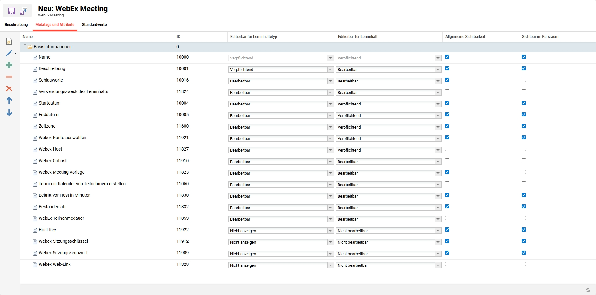Click the document icon beside Webex Web-Link
596x295 pixels.
(x=35, y=265)
